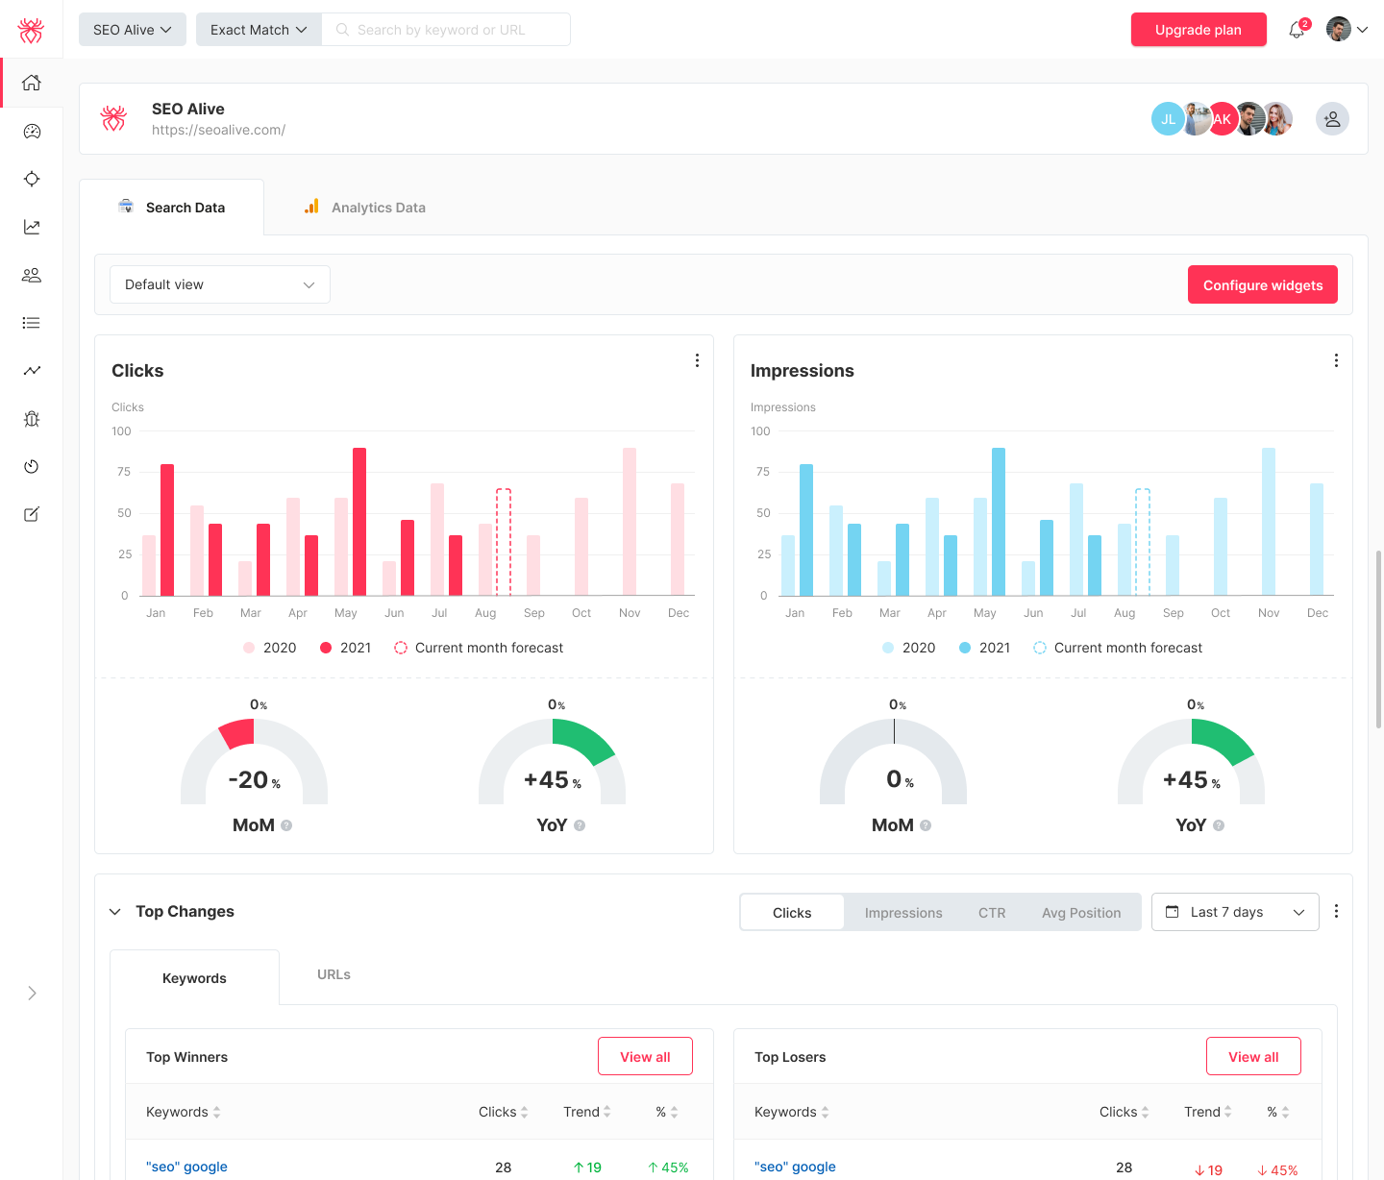Toggle 2021 series in Clicks legend
1384x1180 pixels.
345,648
